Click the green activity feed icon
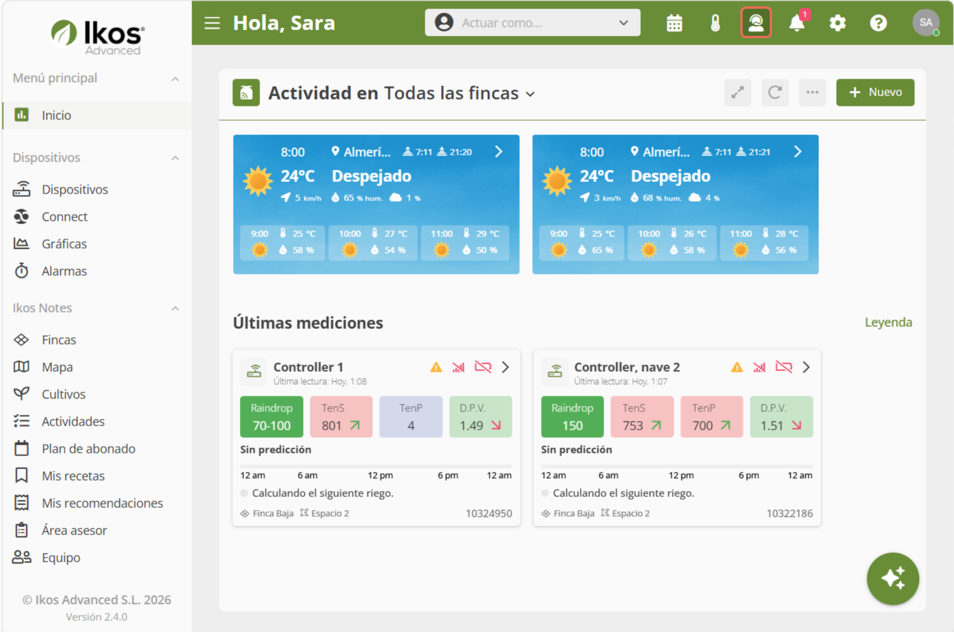The height and width of the screenshot is (632, 954). coord(246,92)
